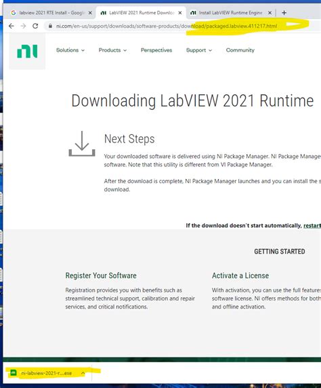Close the Install LabVIEW Runtime Engine tab
This screenshot has width=321, height=388.
click(270, 13)
